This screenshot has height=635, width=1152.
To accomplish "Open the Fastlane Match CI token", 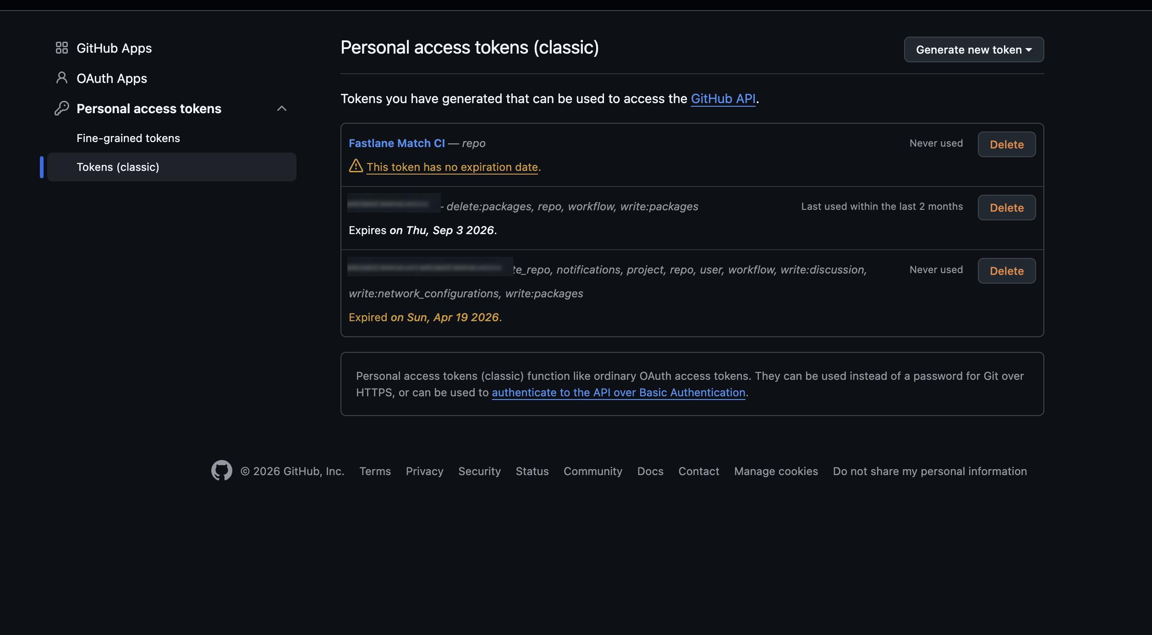I will (x=397, y=143).
